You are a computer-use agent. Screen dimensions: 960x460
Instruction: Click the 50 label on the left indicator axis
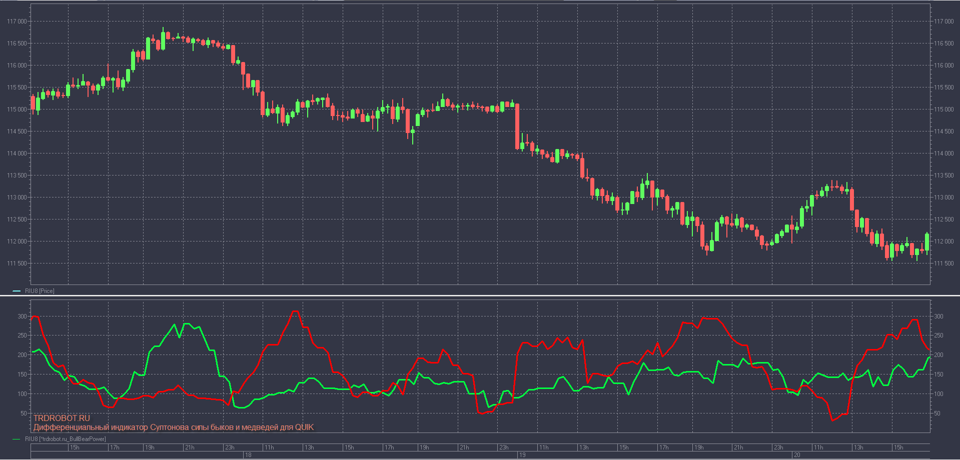24,413
